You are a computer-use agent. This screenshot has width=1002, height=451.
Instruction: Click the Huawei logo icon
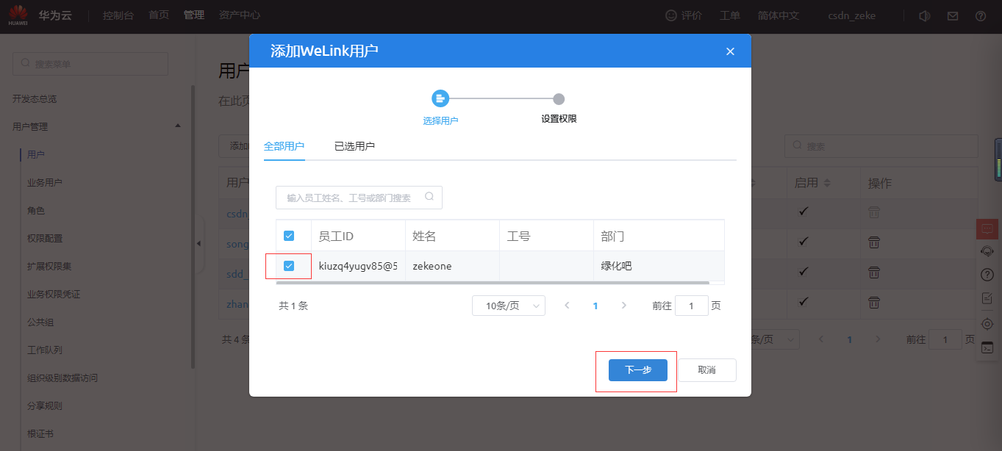tap(18, 15)
